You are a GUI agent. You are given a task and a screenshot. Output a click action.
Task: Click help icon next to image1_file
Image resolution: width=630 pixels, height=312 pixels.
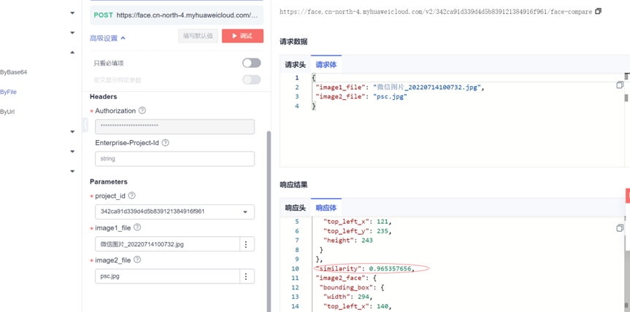click(x=137, y=227)
